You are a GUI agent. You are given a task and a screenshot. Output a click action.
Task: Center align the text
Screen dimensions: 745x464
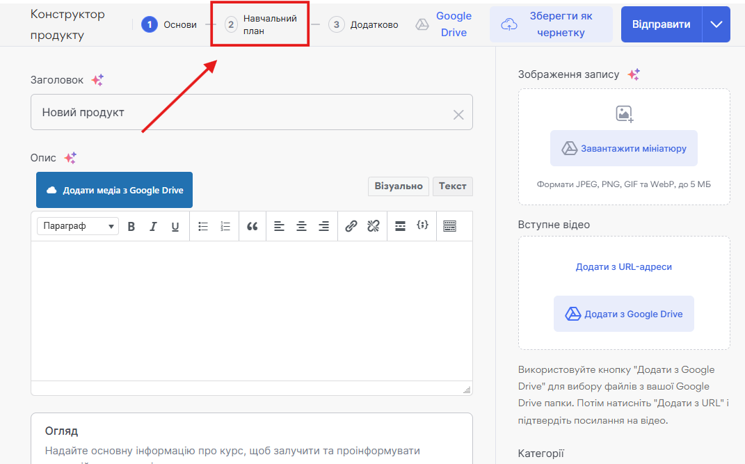[x=301, y=226]
